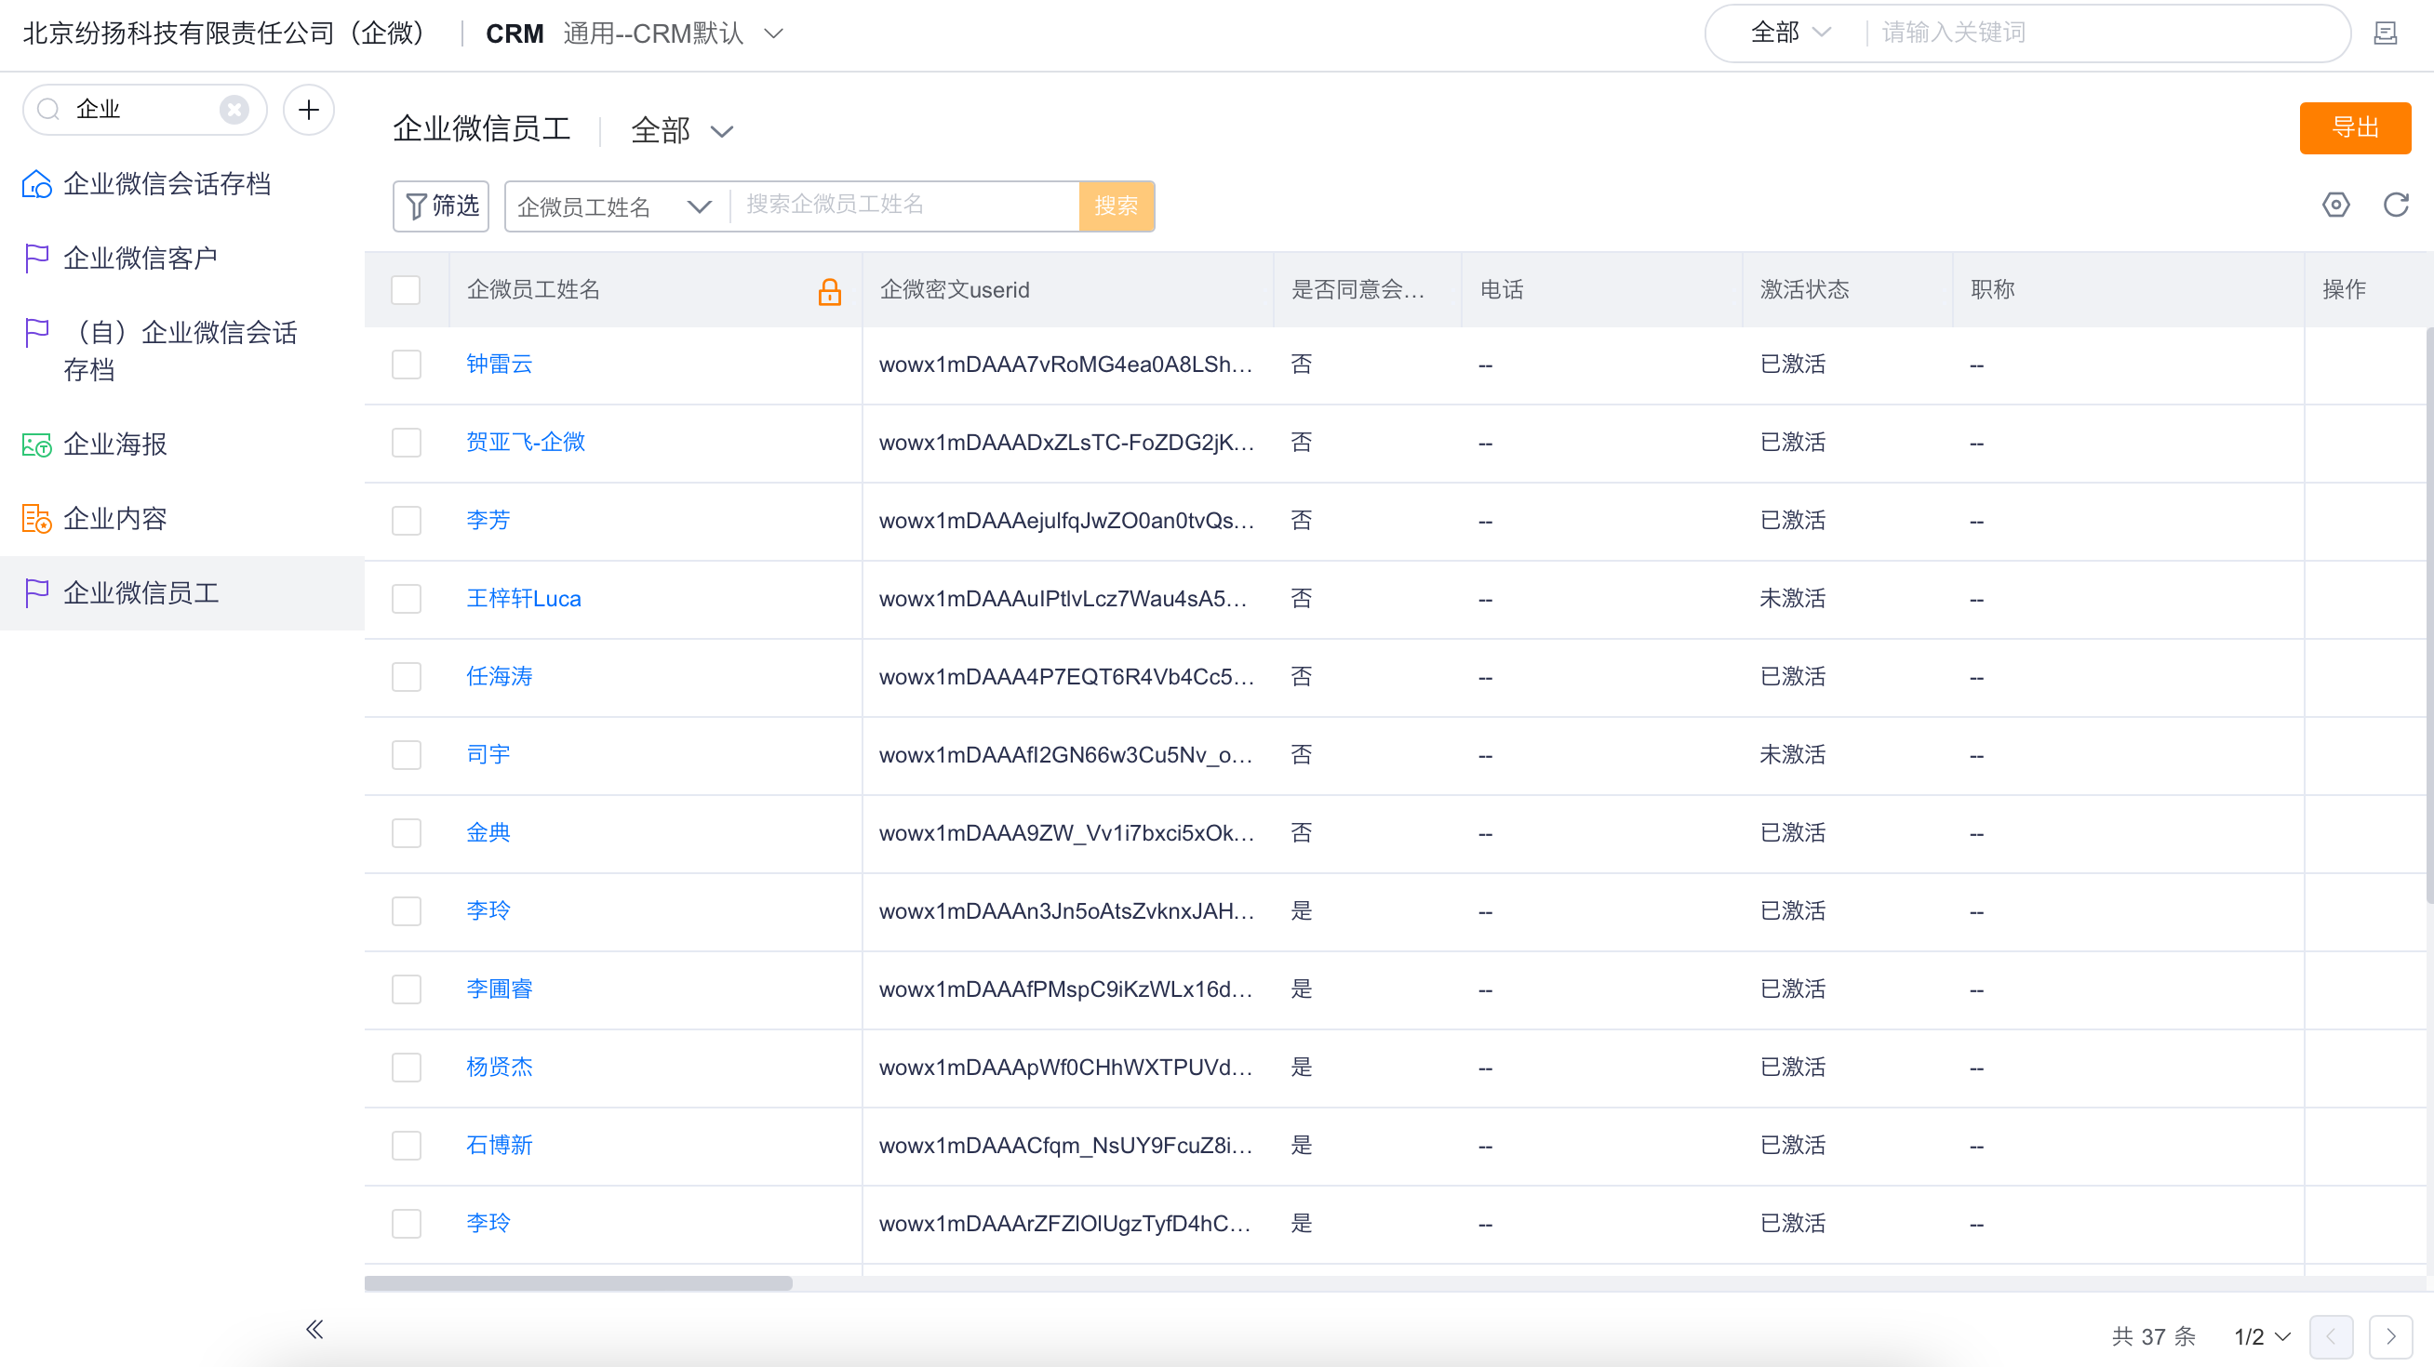
Task: Open 企业微信会话存档 in sidebar
Action: (167, 183)
